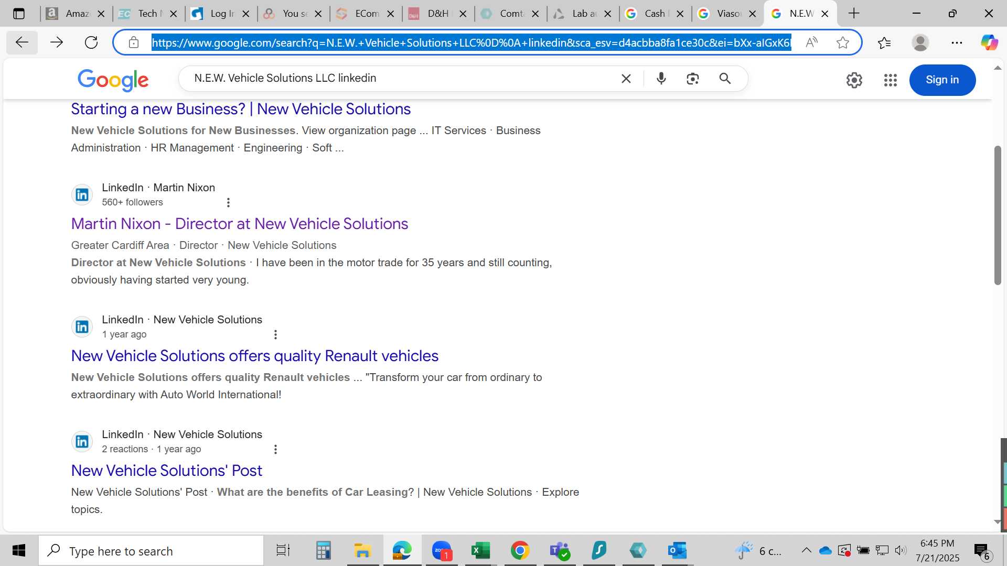Open Google Lens image search
Image resolution: width=1007 pixels, height=566 pixels.
tap(693, 79)
